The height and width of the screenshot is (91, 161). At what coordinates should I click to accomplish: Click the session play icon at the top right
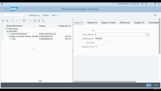[x=142, y=4]
